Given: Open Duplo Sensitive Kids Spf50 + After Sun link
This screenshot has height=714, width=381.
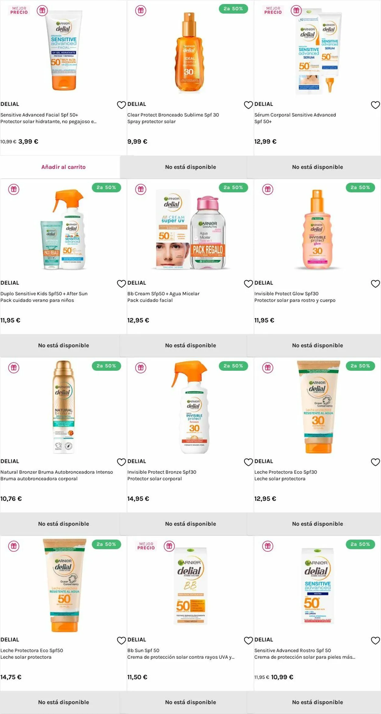Looking at the screenshot, I should tap(44, 294).
